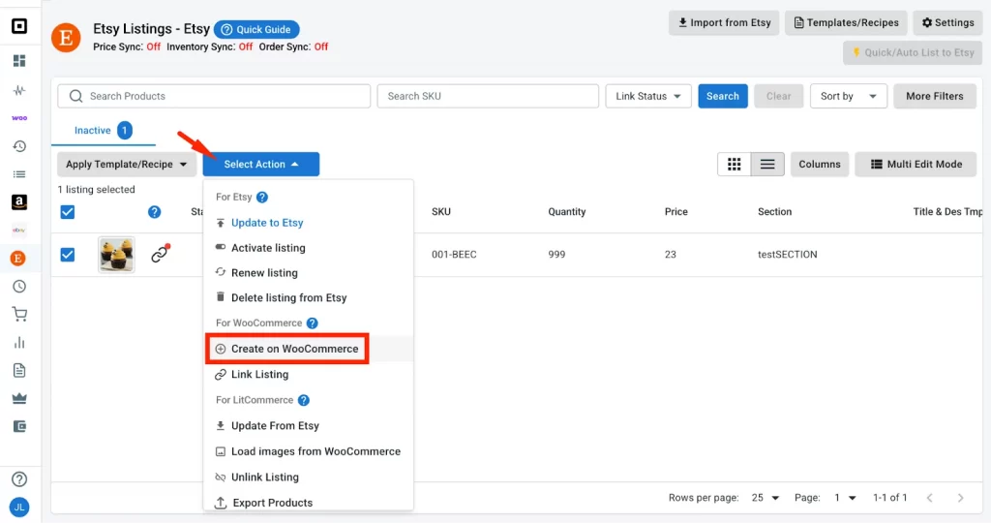Open the bar chart reports icon

click(19, 342)
